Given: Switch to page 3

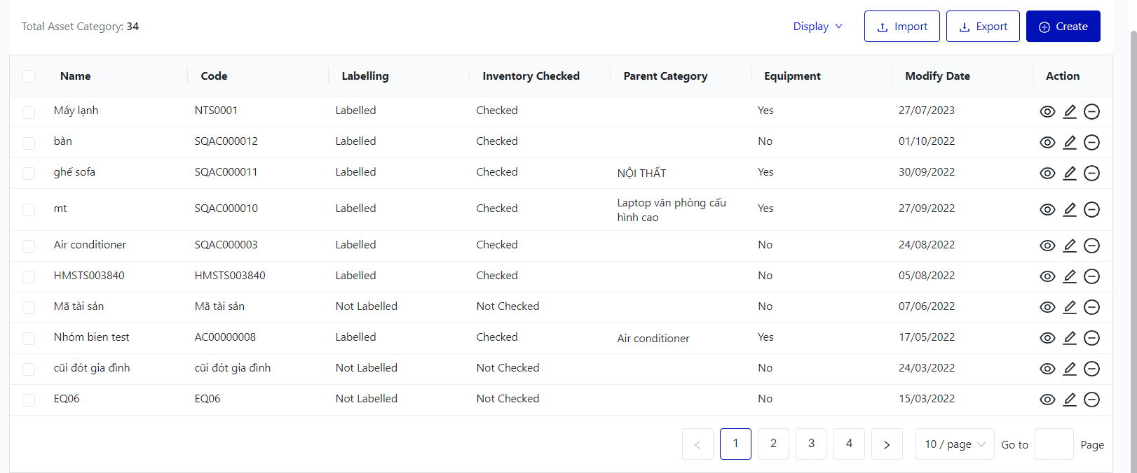Looking at the screenshot, I should click(811, 444).
